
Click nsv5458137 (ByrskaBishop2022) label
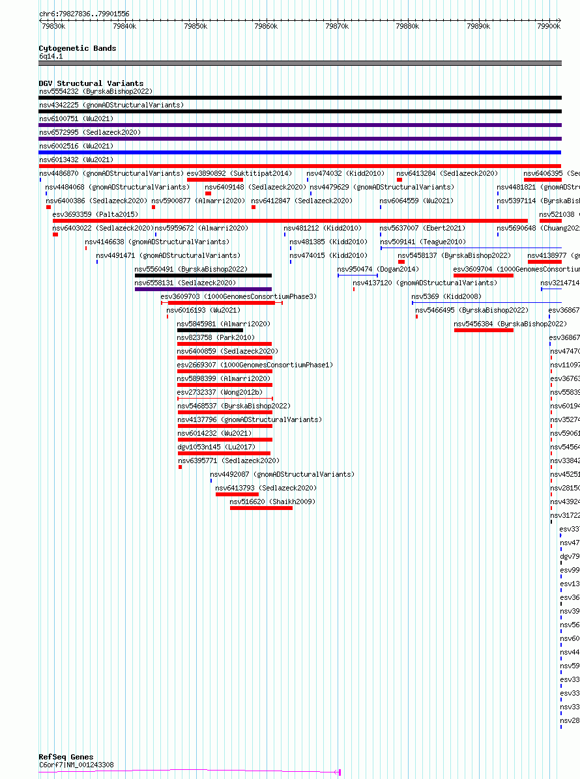click(454, 255)
